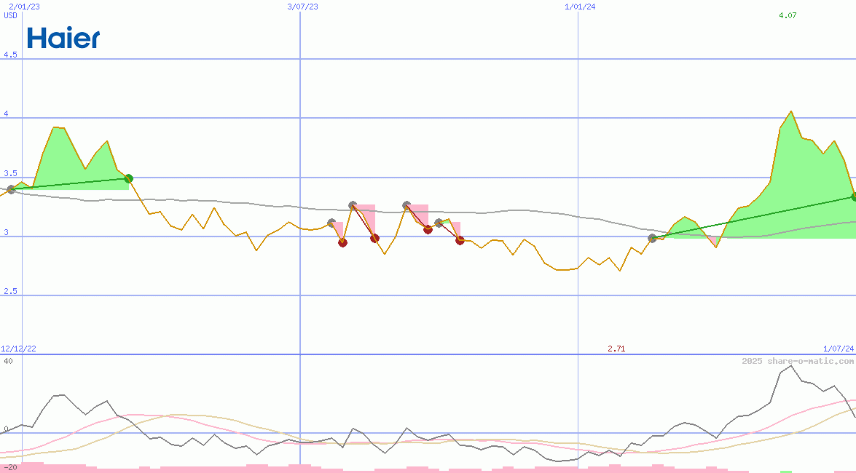The image size is (856, 473).
Task: Click the 1/01/24 date label
Action: (x=580, y=7)
